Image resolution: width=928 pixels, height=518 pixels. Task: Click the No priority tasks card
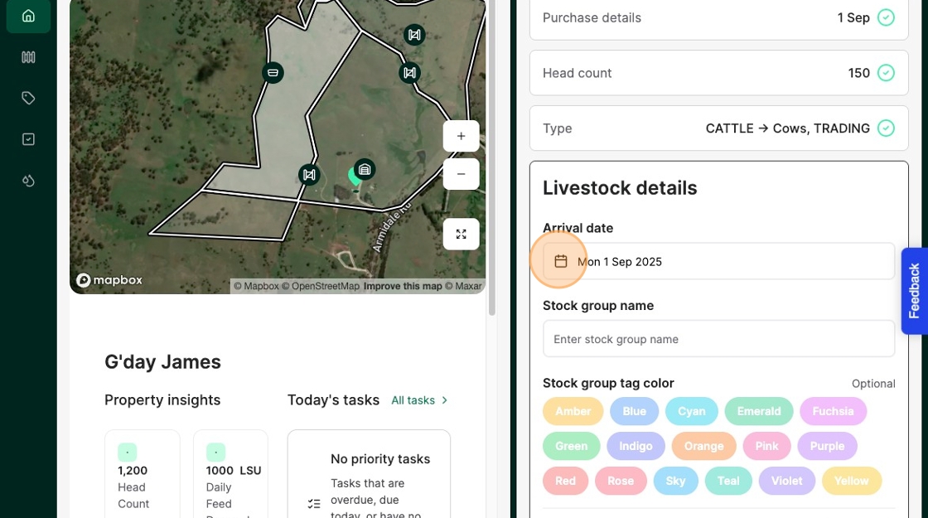(x=369, y=473)
